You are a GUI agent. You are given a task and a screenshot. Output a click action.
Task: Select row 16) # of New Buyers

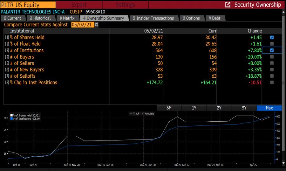[133, 70]
